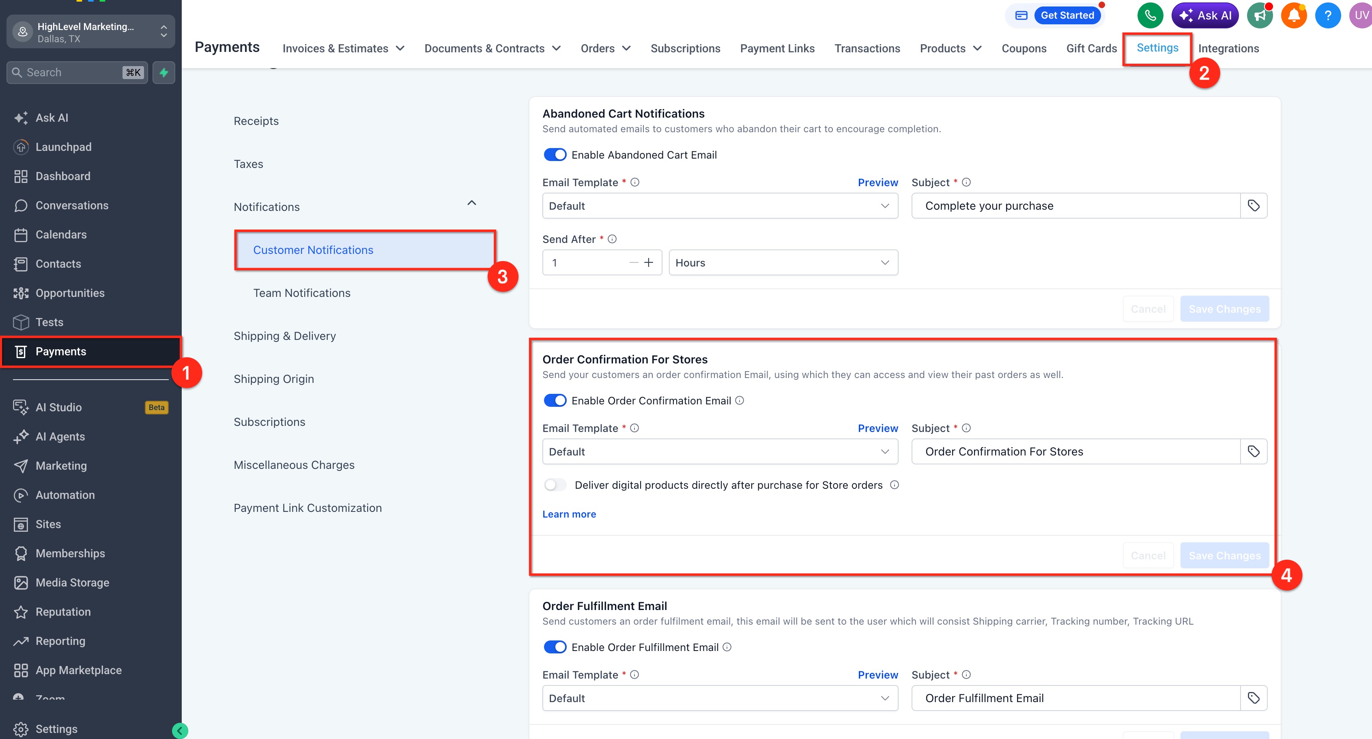1372x739 pixels.
Task: Enable deliver digital products directly toggle
Action: (x=555, y=485)
